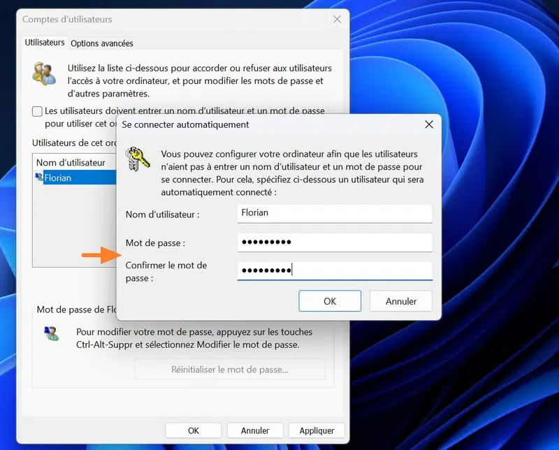
Task: Close the Comptes d'utilisateurs window
Action: (x=337, y=20)
